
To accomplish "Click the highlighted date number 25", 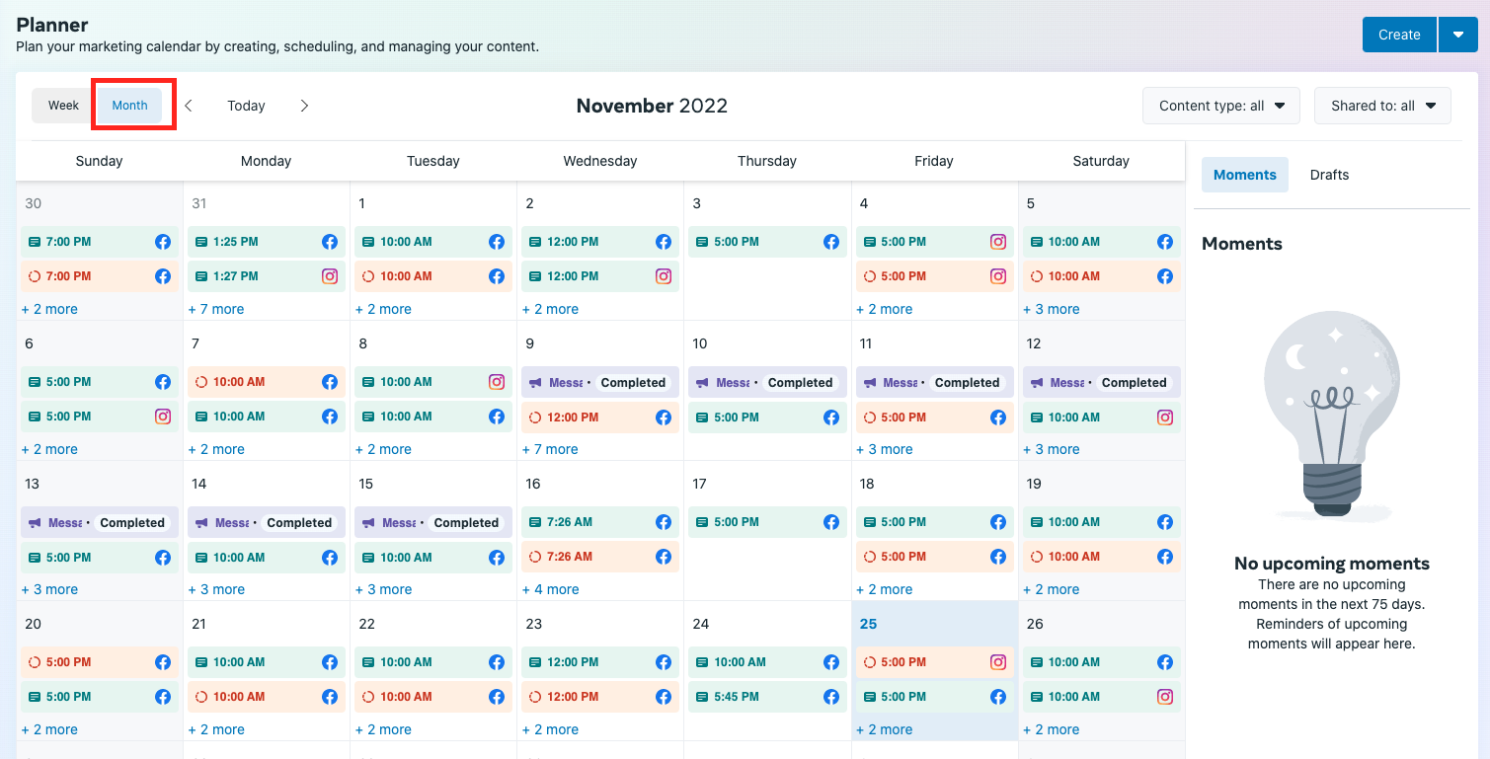I will pyautogui.click(x=868, y=624).
